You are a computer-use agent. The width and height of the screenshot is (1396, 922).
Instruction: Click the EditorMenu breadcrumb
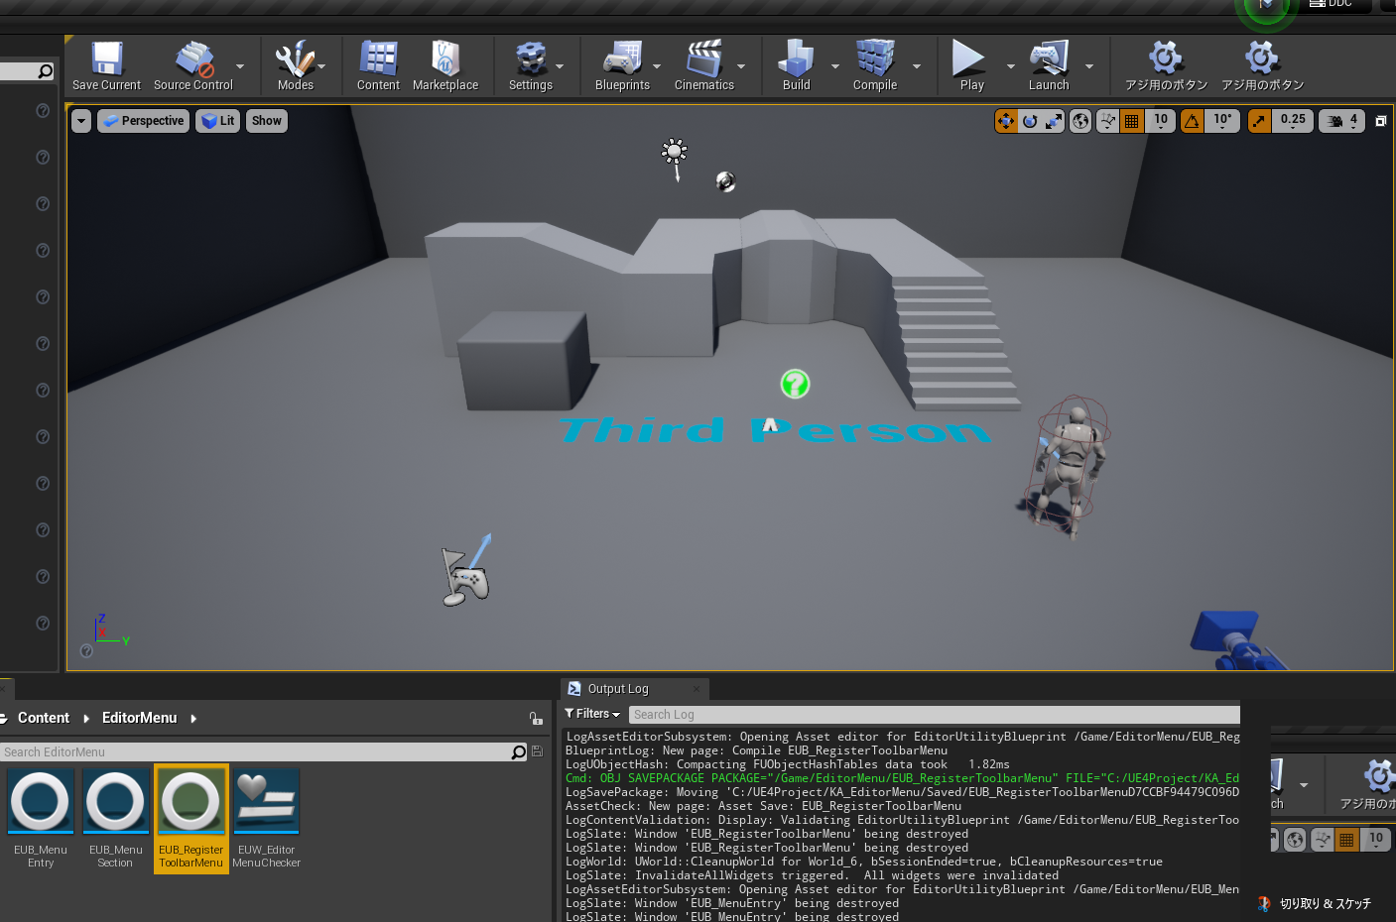[x=139, y=718]
